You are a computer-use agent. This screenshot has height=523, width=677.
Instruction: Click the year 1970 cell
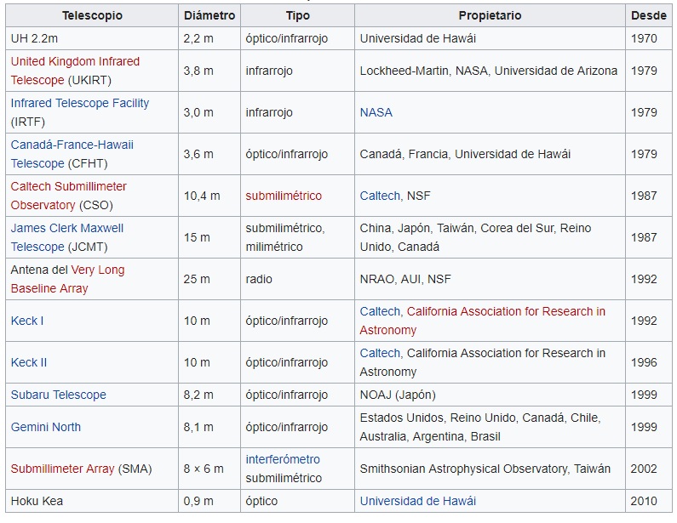click(649, 38)
